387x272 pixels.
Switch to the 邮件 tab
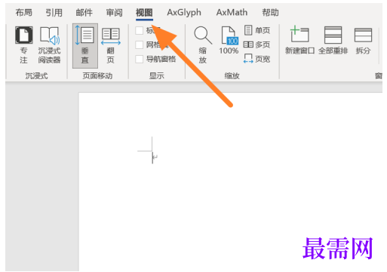[84, 13]
